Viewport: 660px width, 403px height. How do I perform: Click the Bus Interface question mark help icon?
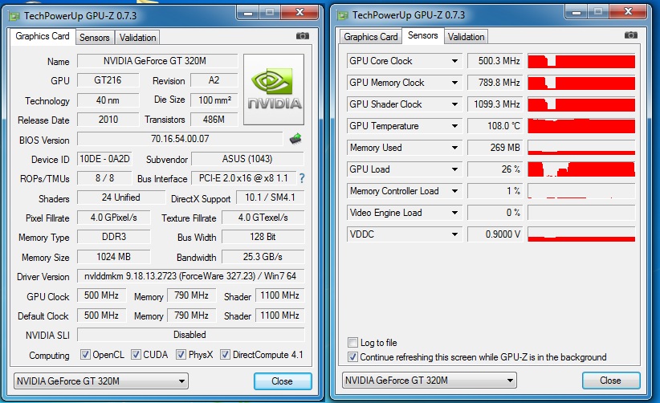click(302, 178)
